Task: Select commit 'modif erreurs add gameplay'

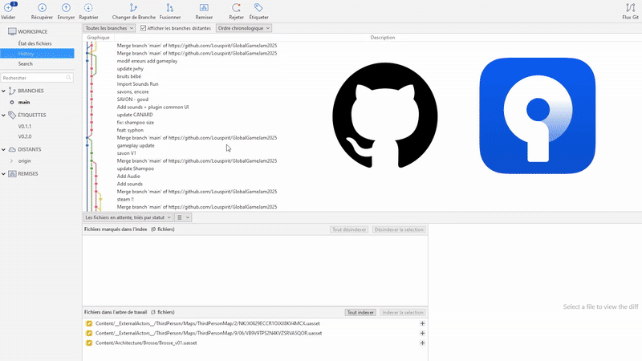Action: click(147, 61)
